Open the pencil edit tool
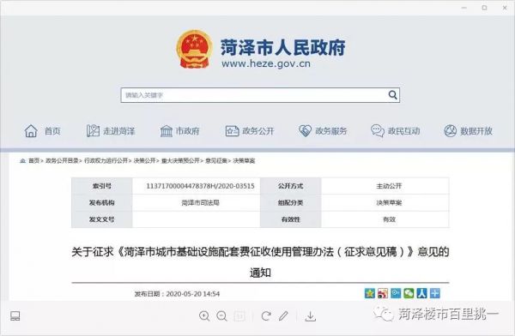Screen dimensions: 515x336 coord(283,316)
